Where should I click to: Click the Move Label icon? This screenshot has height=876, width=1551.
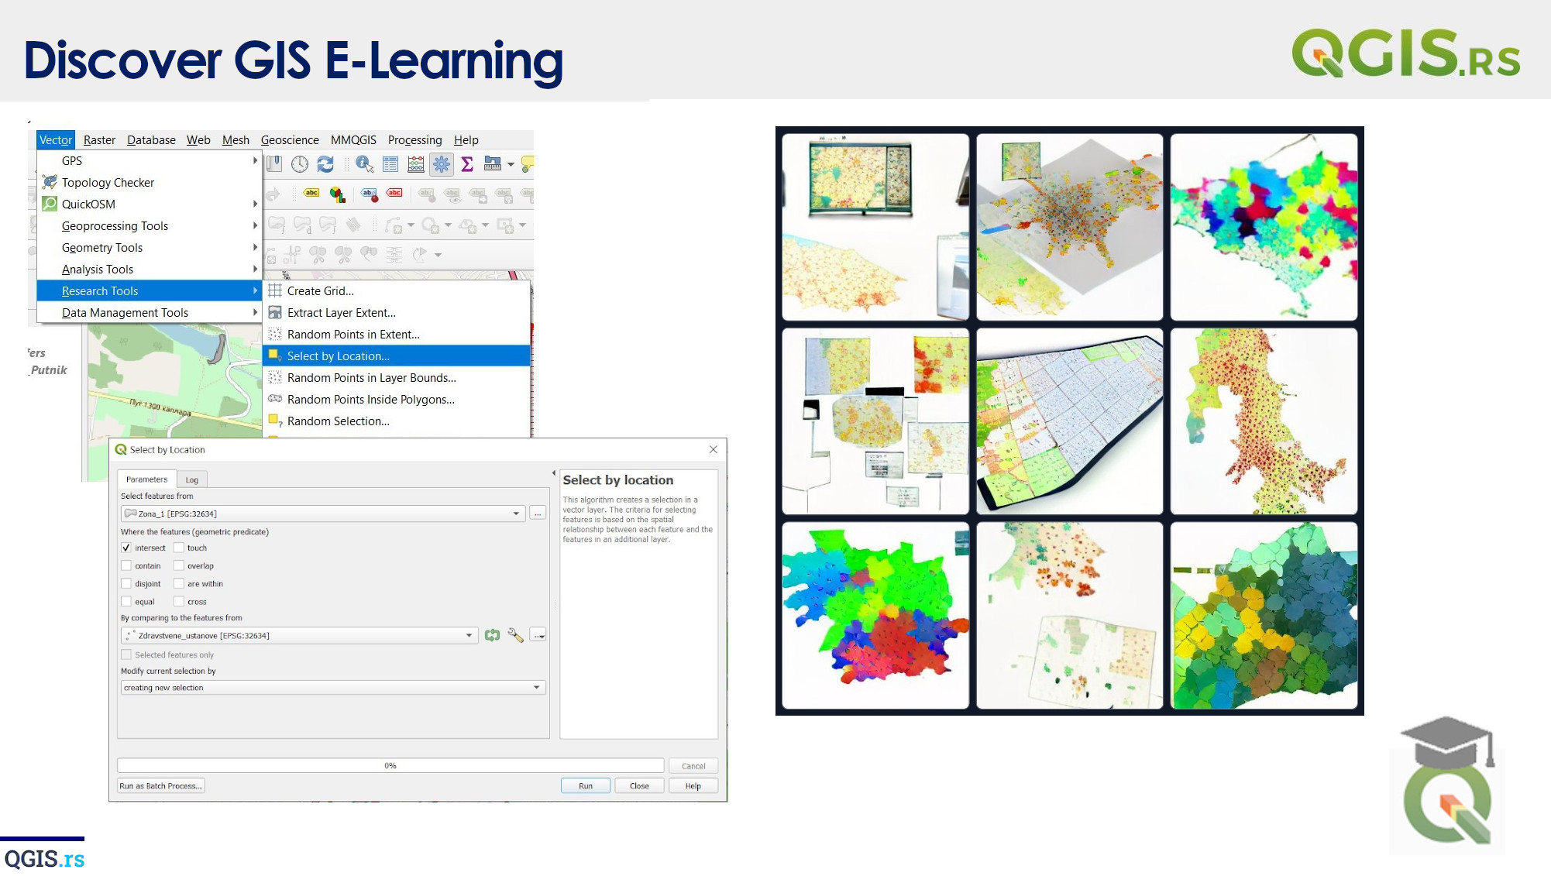pos(478,194)
